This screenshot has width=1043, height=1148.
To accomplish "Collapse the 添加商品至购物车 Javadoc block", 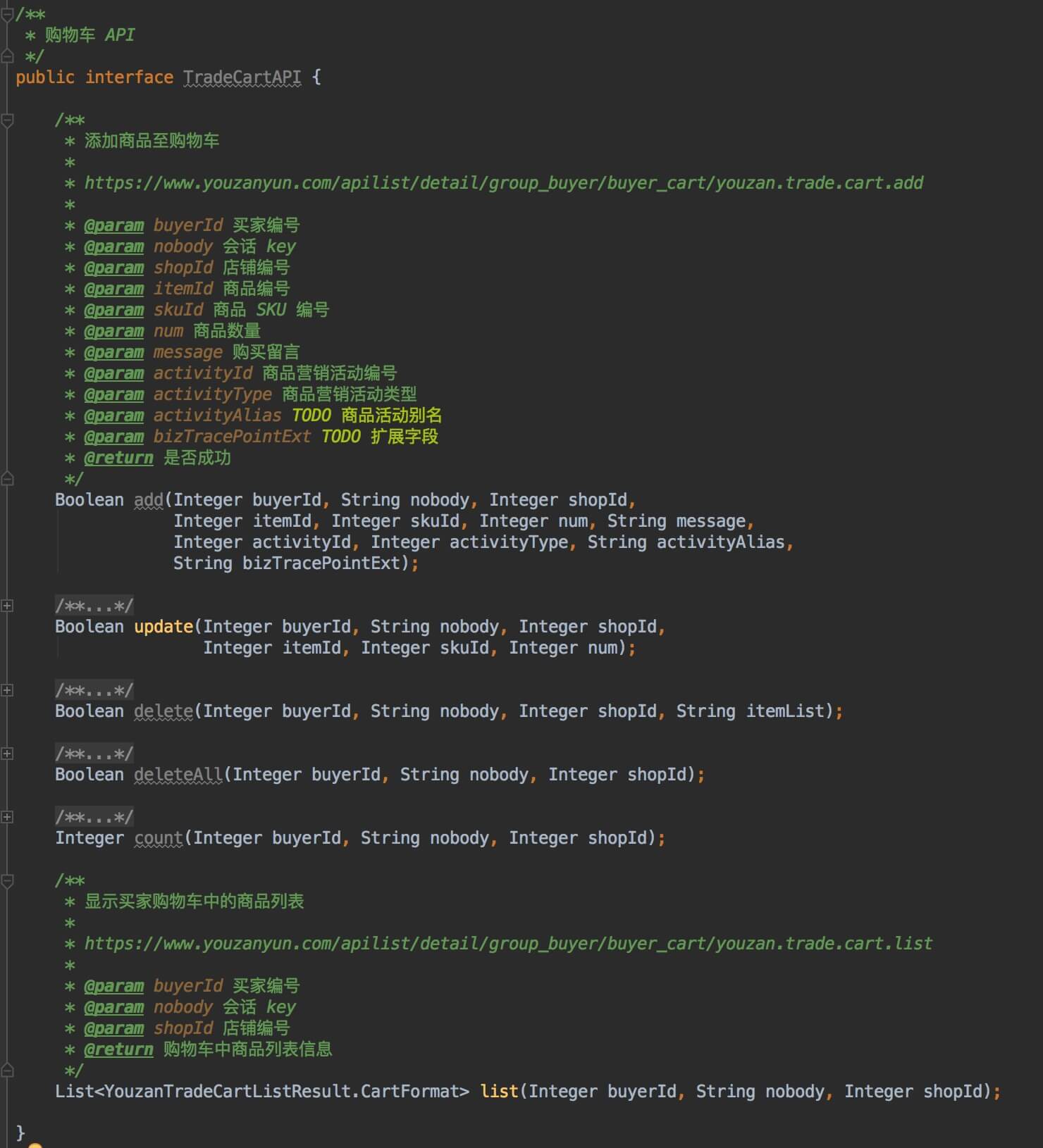I will [7, 120].
